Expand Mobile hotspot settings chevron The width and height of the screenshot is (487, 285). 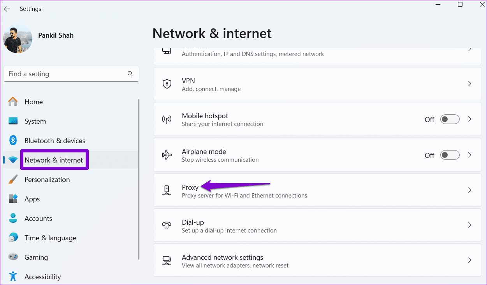tap(469, 119)
